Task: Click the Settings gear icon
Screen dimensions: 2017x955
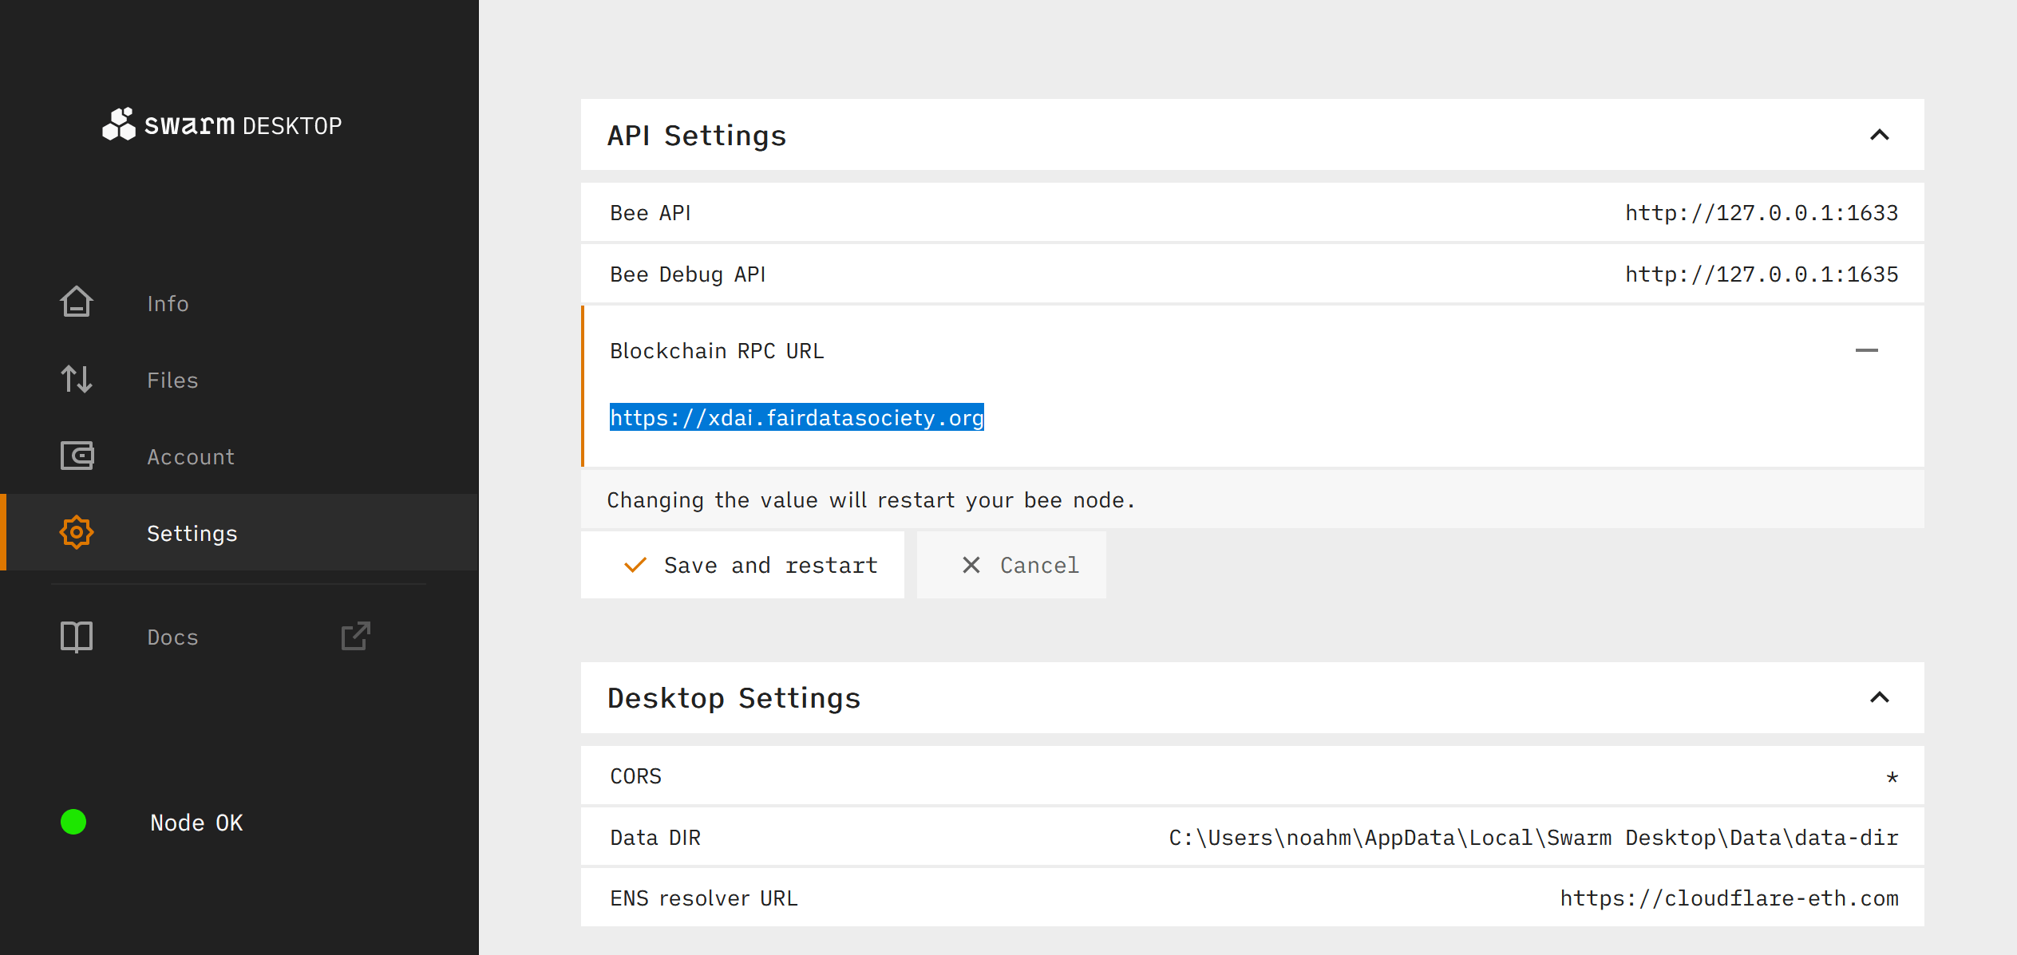Action: (77, 532)
